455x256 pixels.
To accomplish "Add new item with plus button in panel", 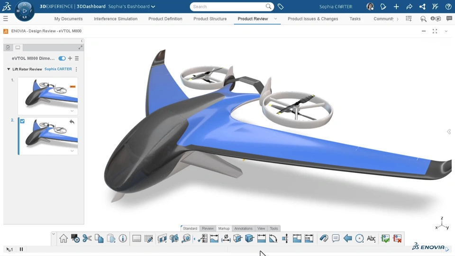I will [x=70, y=58].
